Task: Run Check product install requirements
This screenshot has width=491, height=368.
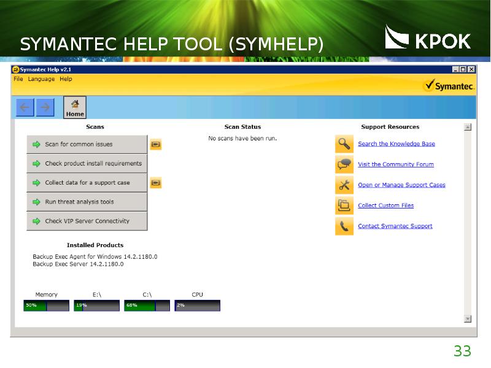Action: 87,163
